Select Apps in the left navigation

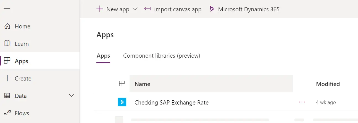[x=40, y=61]
